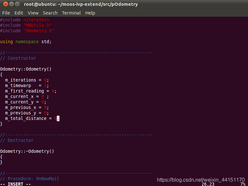Place cursor on 'm_total_distance = 0;' line

click(32, 118)
